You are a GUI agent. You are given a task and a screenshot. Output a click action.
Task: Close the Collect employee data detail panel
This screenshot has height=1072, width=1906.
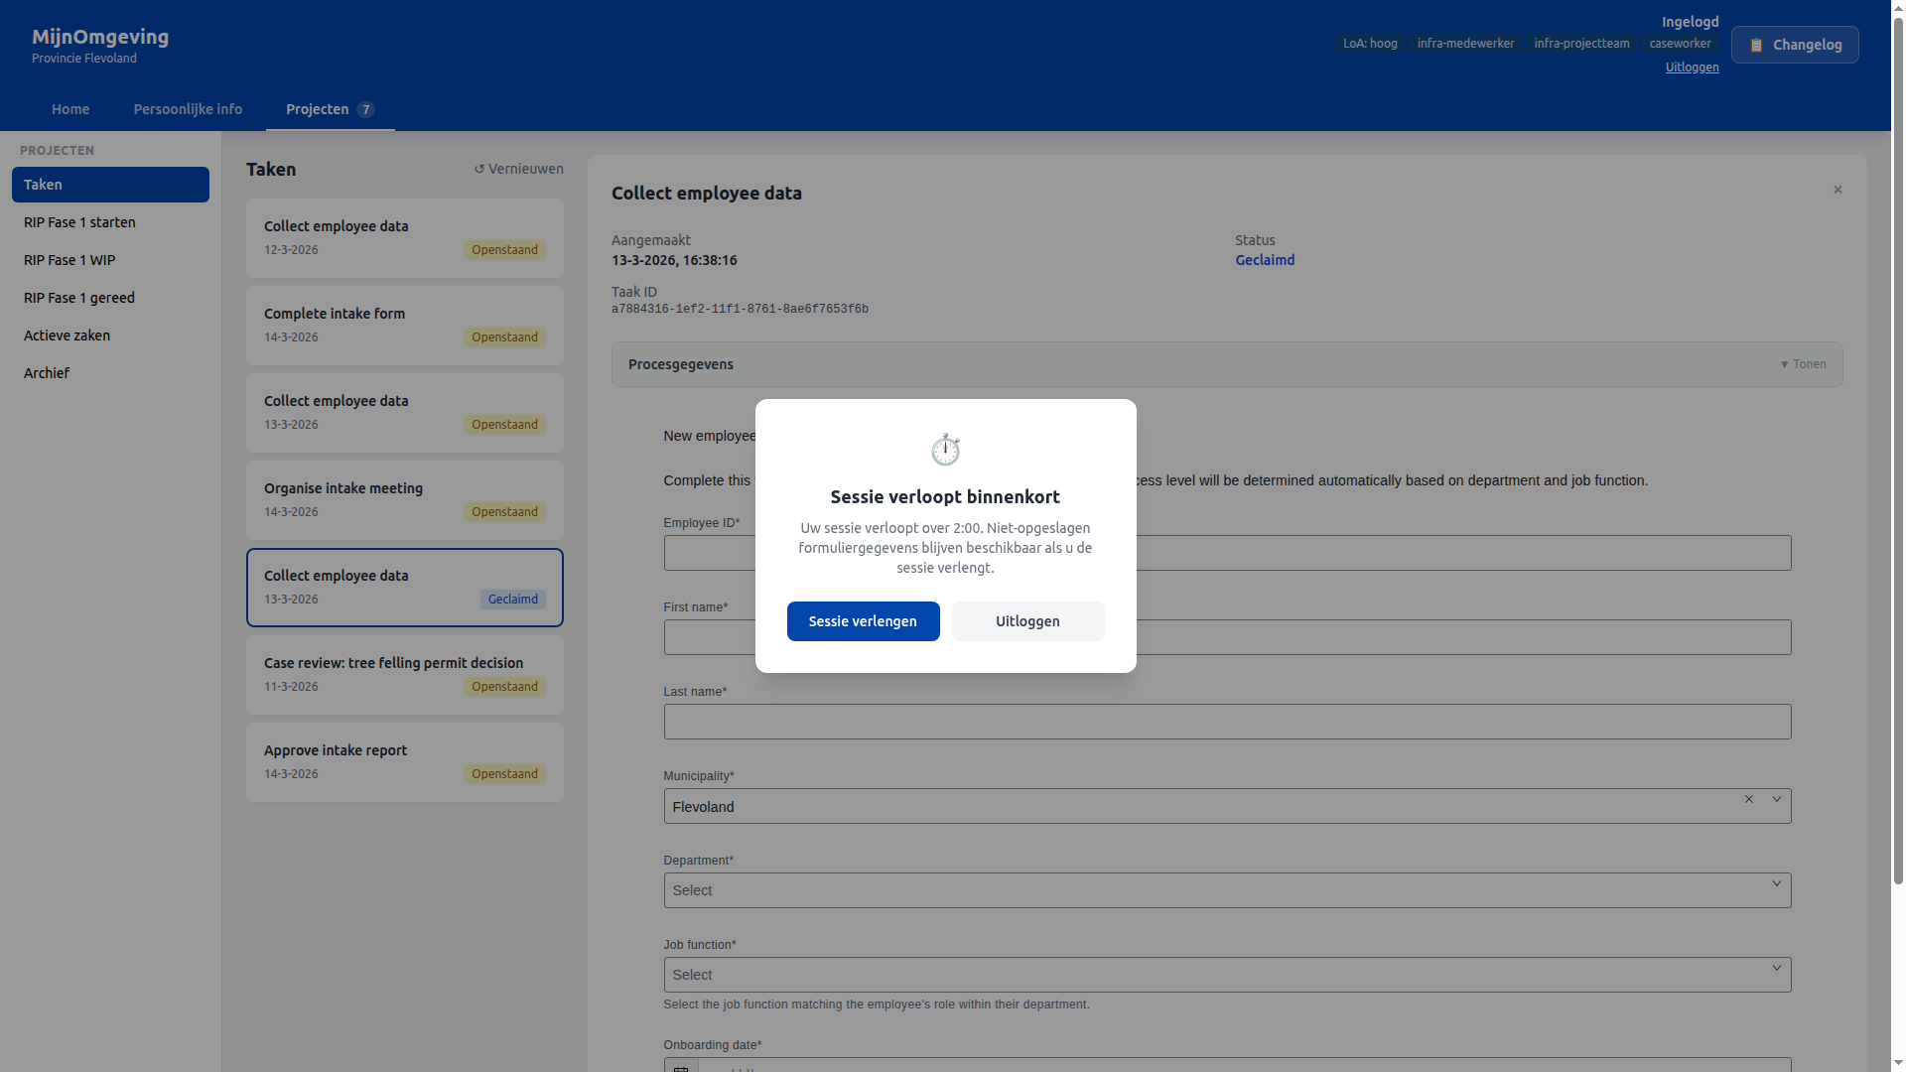click(x=1838, y=190)
